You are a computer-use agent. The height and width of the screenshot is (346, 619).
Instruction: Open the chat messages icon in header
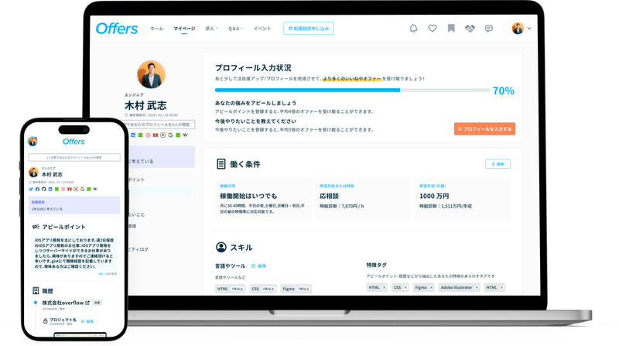(x=489, y=29)
